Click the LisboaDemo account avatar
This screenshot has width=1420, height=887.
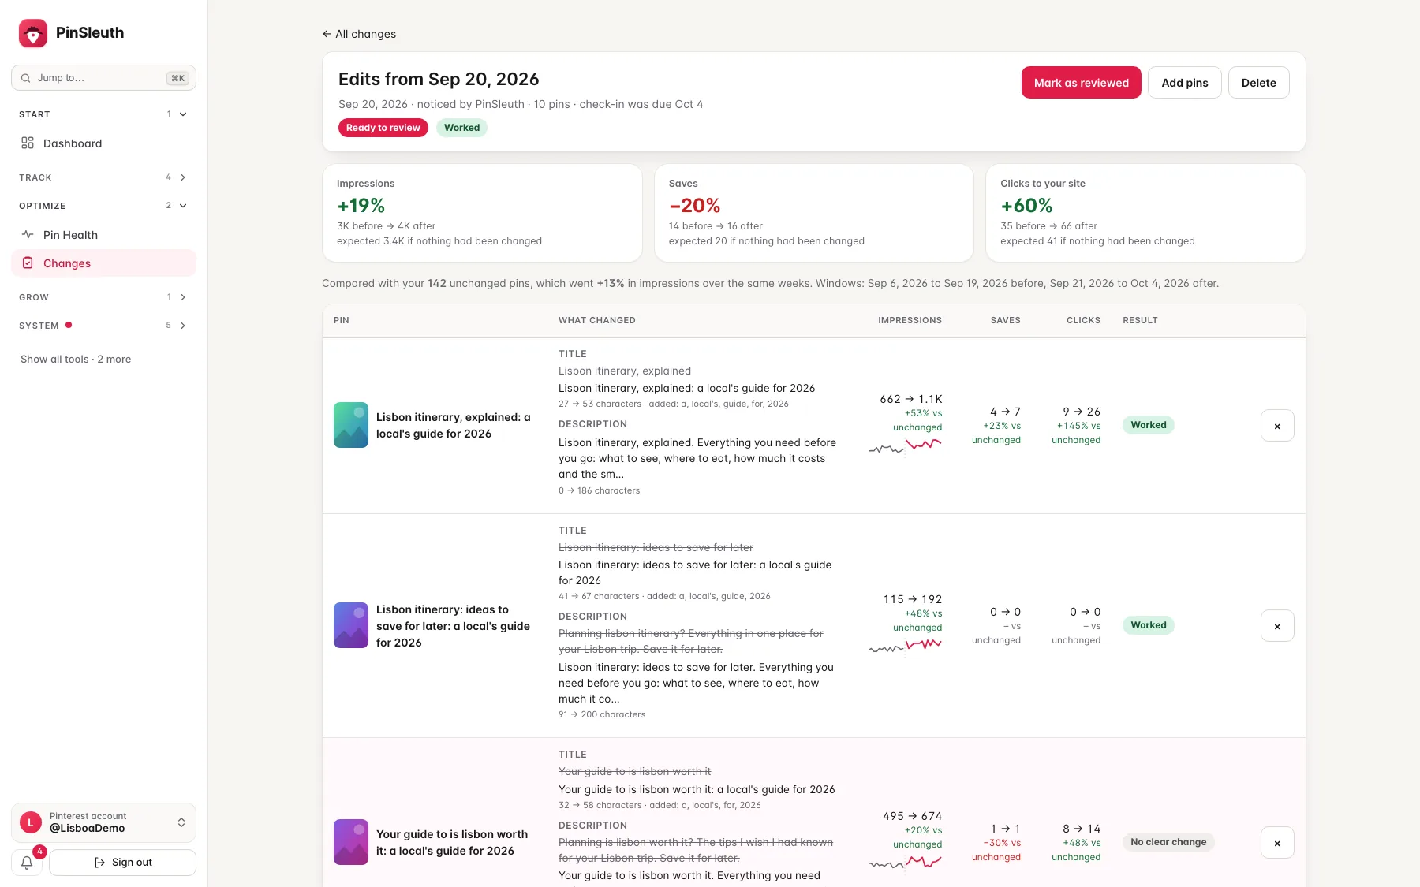[31, 822]
